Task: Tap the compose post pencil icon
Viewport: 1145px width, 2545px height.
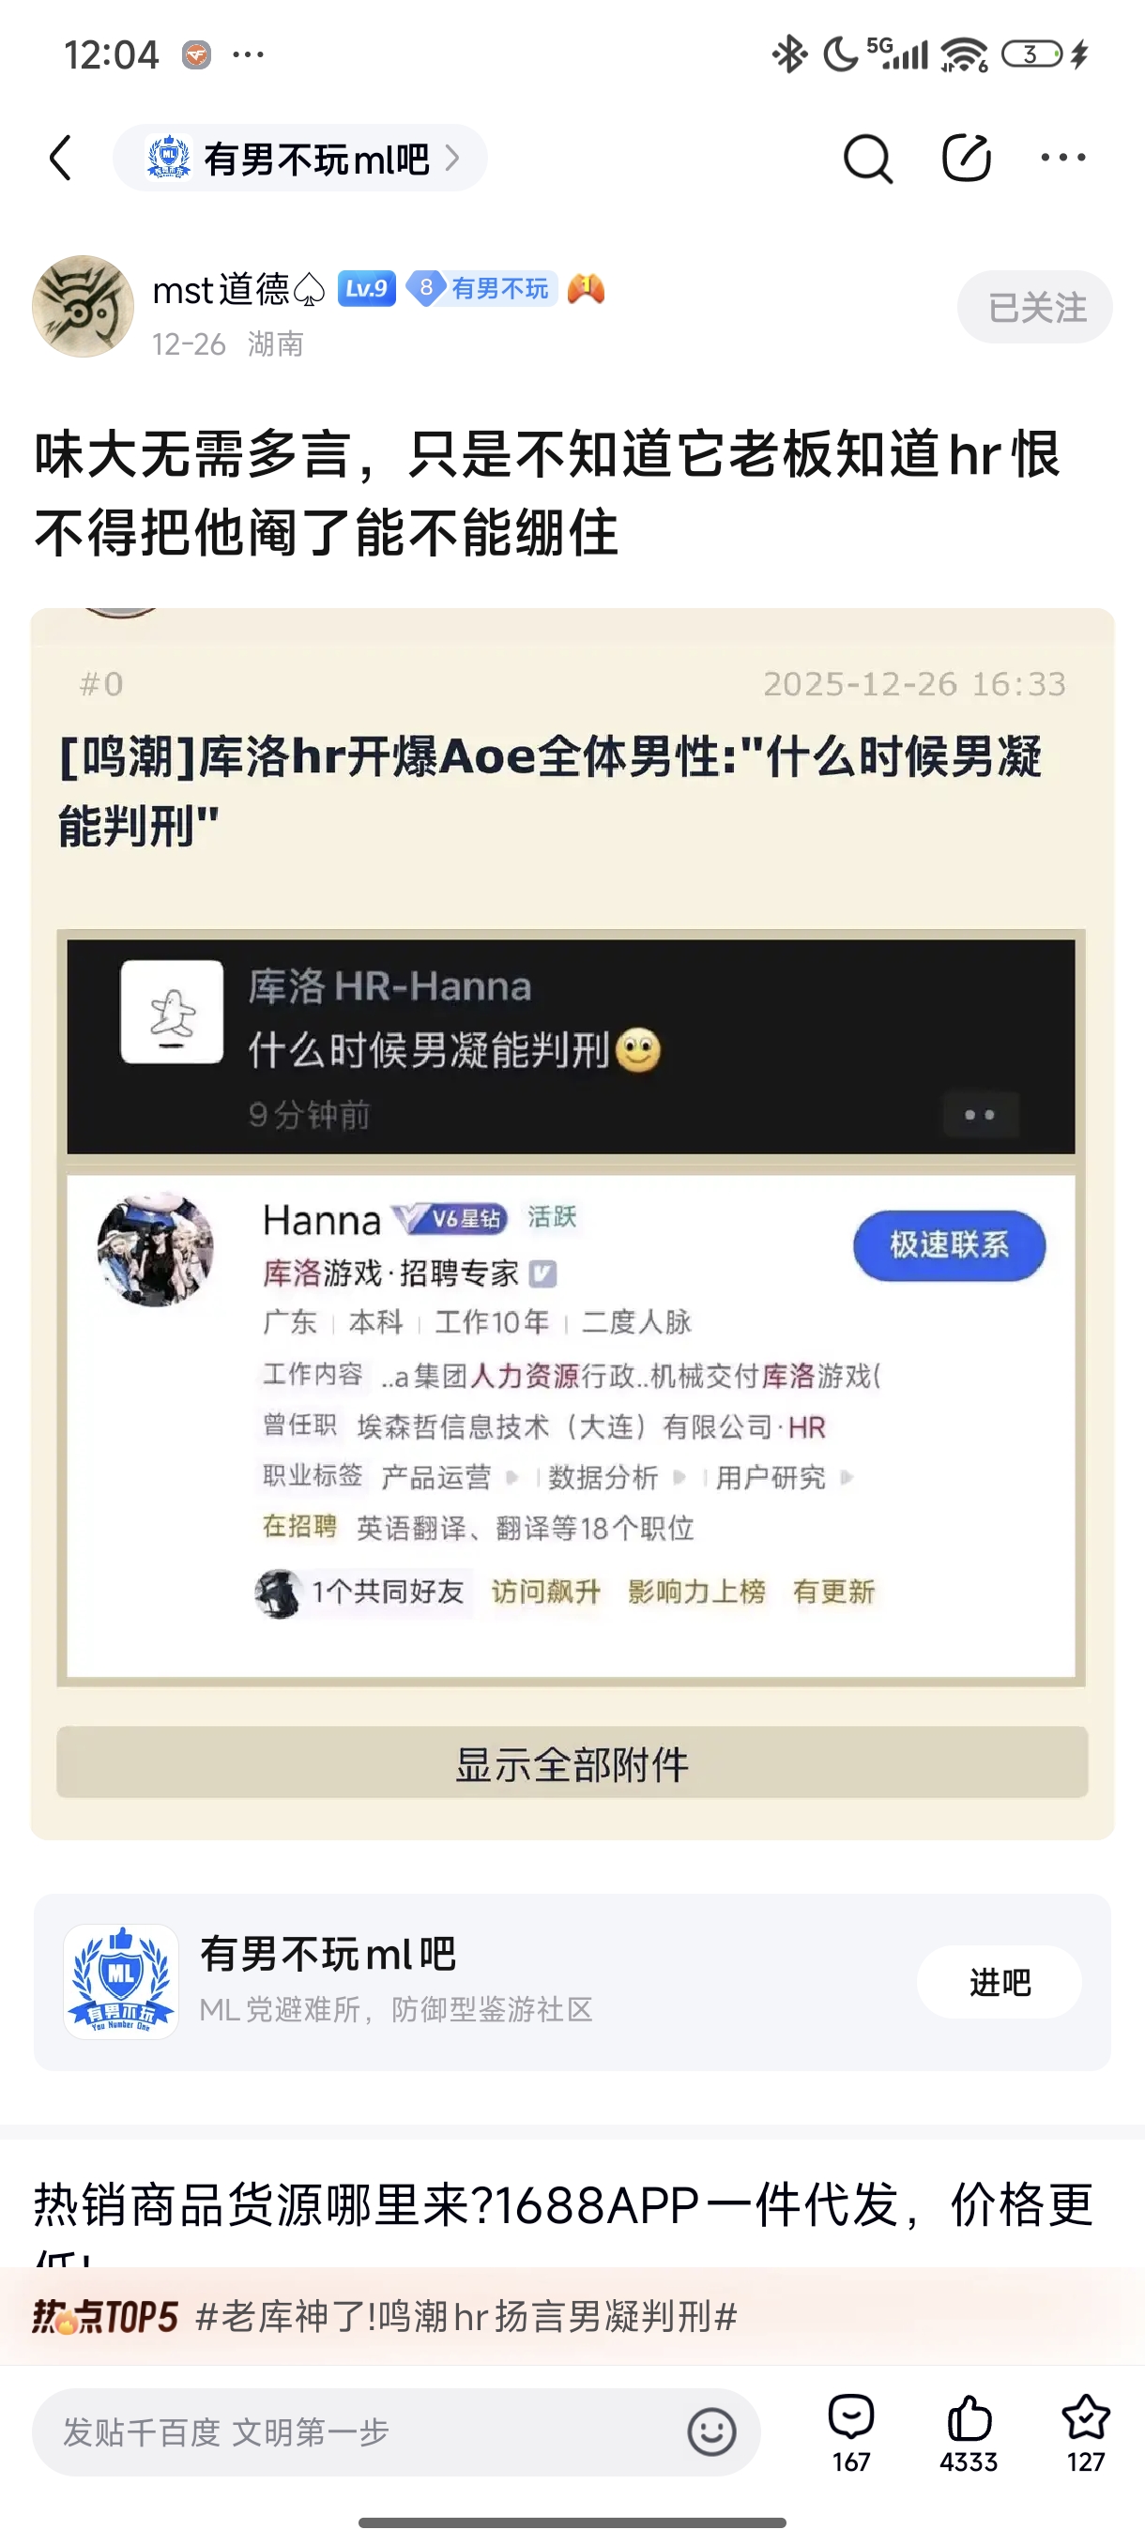Action: (x=966, y=157)
